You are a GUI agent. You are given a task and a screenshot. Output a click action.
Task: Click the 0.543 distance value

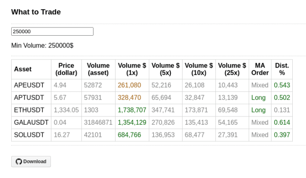282,85
